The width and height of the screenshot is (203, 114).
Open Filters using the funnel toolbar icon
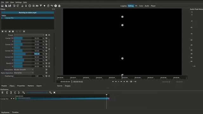click(x=41, y=6)
